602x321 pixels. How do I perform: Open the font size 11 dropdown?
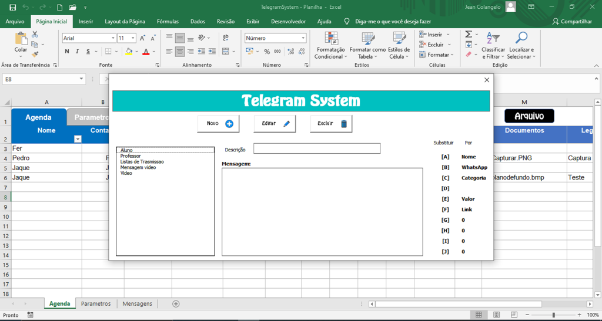133,38
